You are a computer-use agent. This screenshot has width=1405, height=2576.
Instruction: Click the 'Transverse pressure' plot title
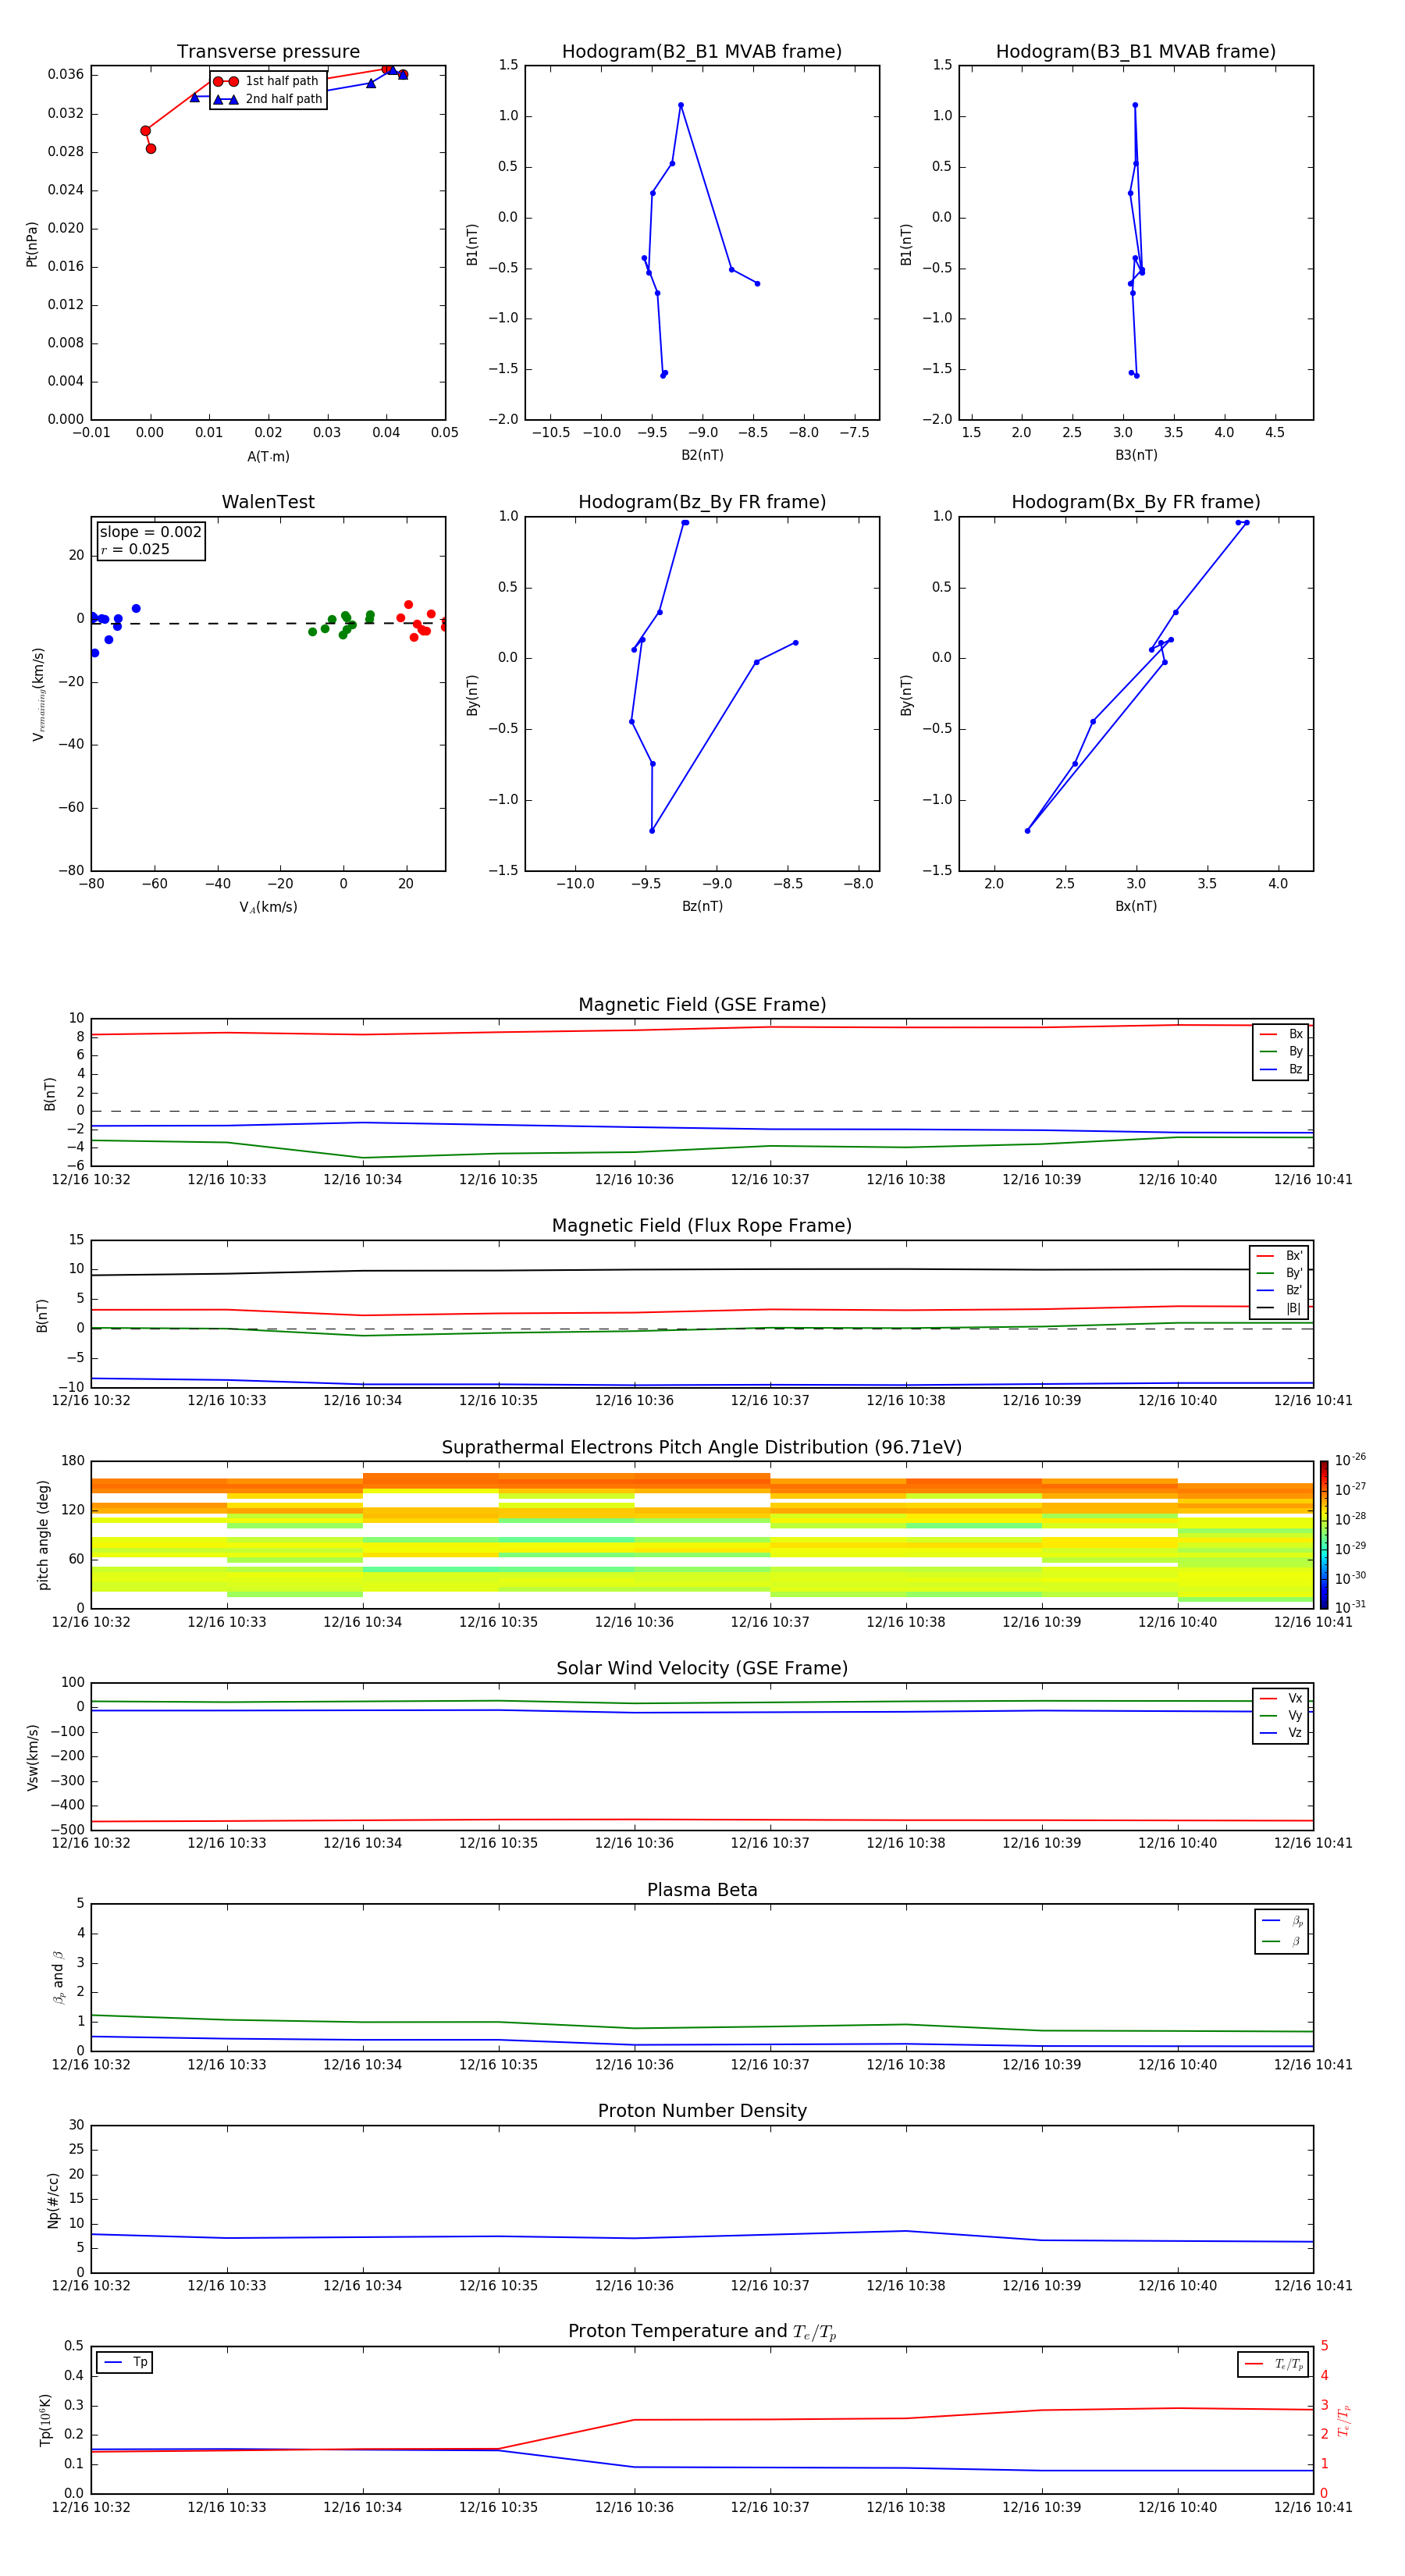click(x=268, y=52)
